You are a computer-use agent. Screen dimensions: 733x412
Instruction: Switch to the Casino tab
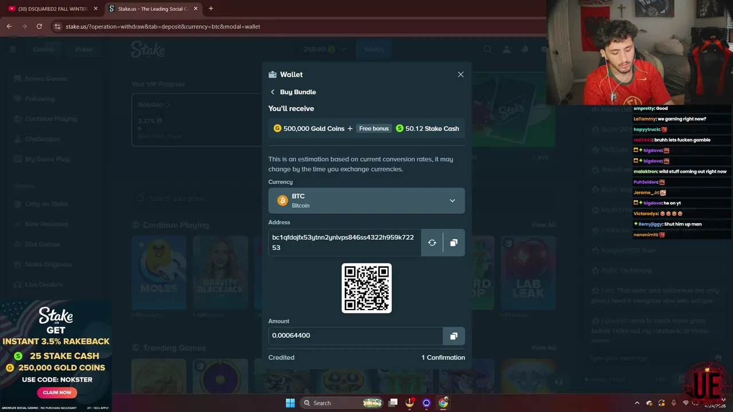(x=44, y=49)
